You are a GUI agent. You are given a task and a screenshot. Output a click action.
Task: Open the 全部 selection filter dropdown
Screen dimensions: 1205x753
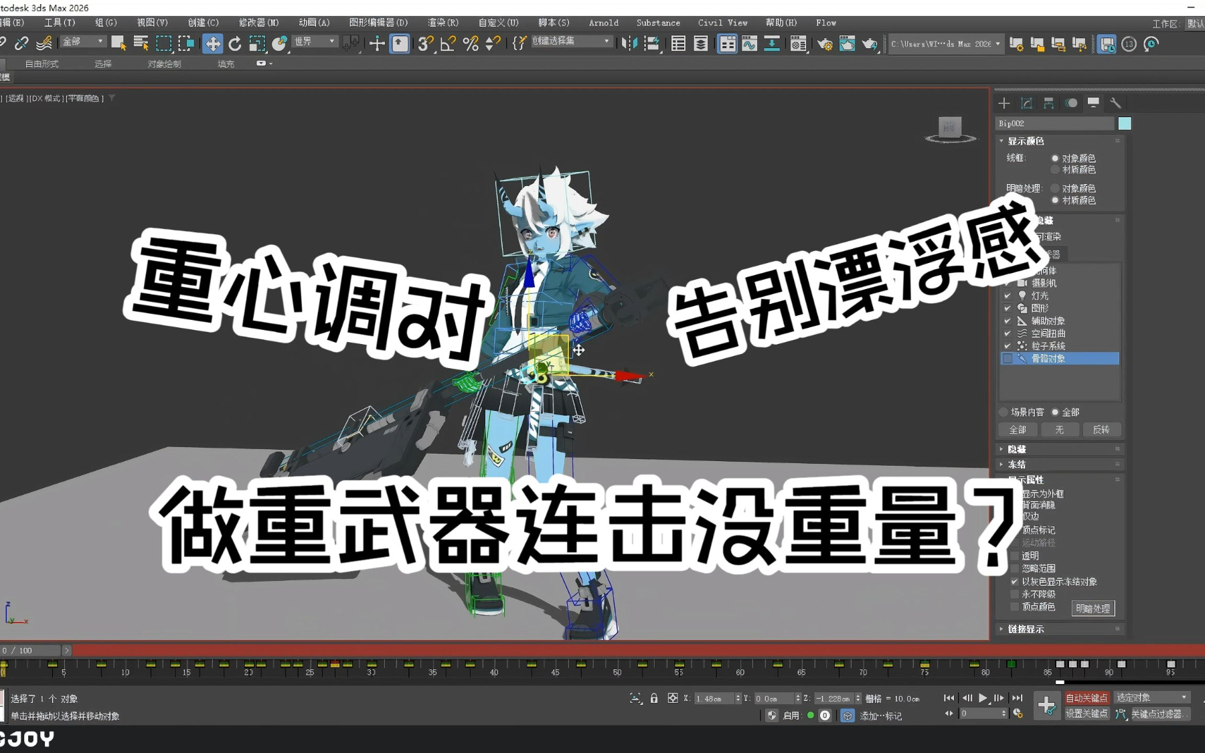[x=82, y=41]
